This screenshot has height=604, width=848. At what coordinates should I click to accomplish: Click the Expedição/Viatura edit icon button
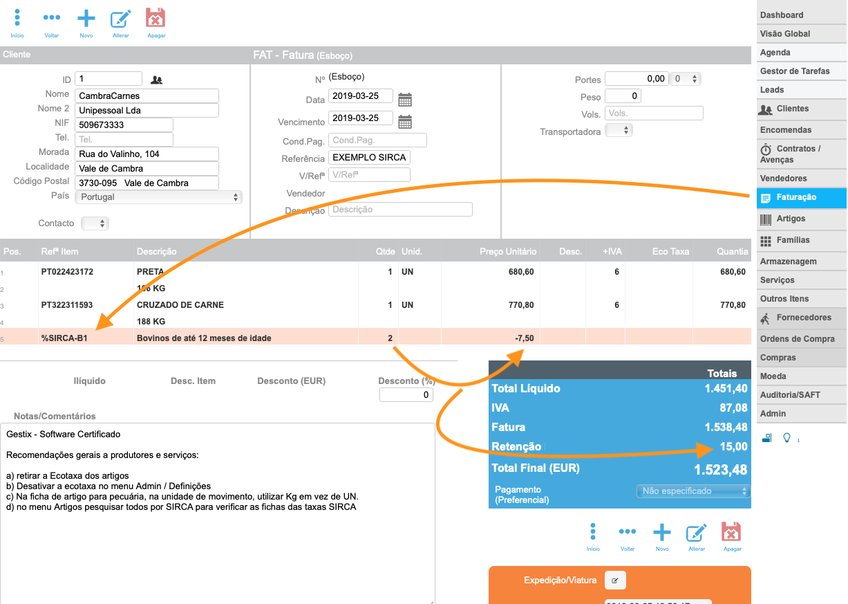click(615, 580)
